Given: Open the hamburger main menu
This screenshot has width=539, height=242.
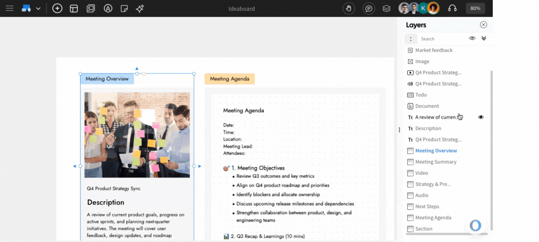Looking at the screenshot, I should tap(10, 8).
